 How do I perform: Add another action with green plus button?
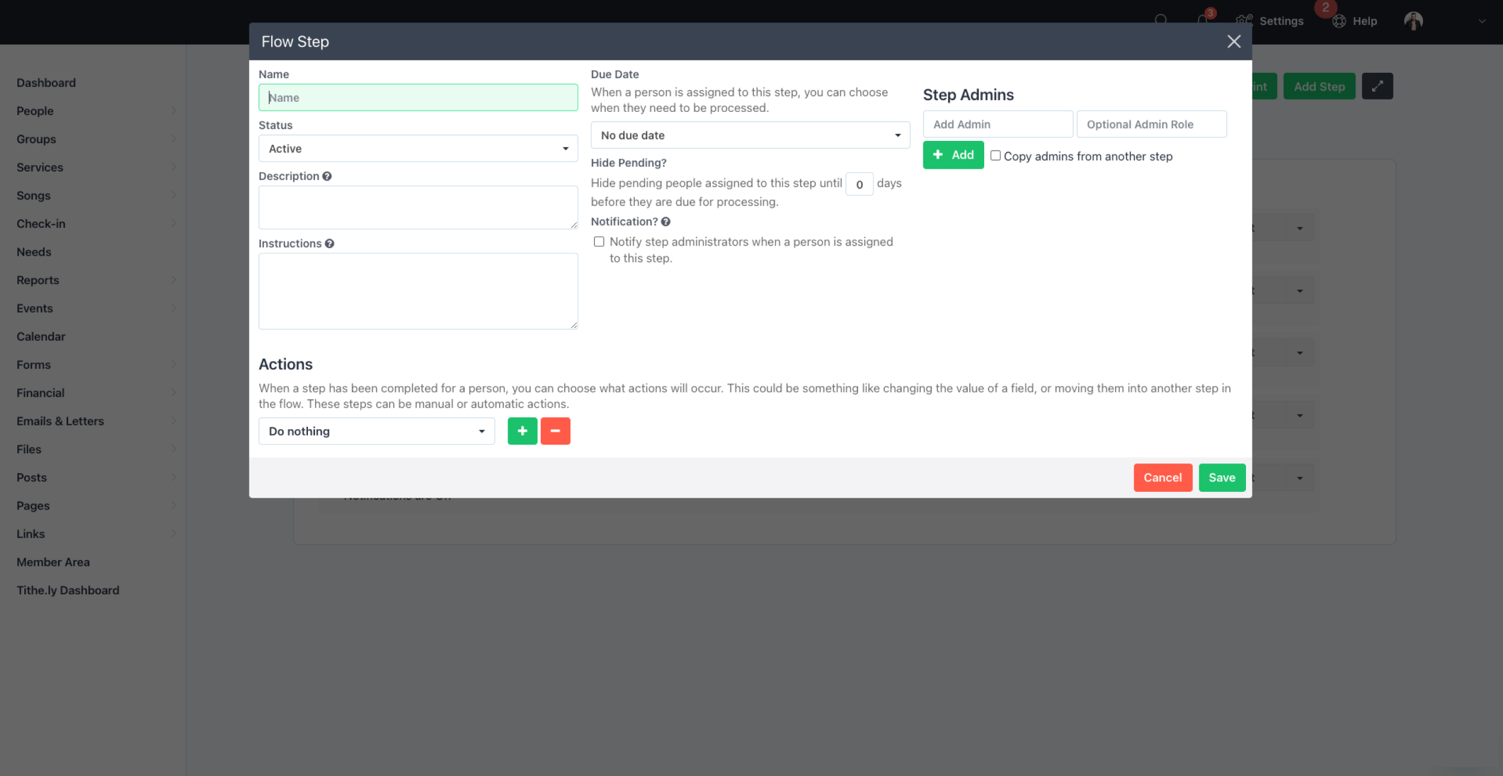[x=522, y=431]
